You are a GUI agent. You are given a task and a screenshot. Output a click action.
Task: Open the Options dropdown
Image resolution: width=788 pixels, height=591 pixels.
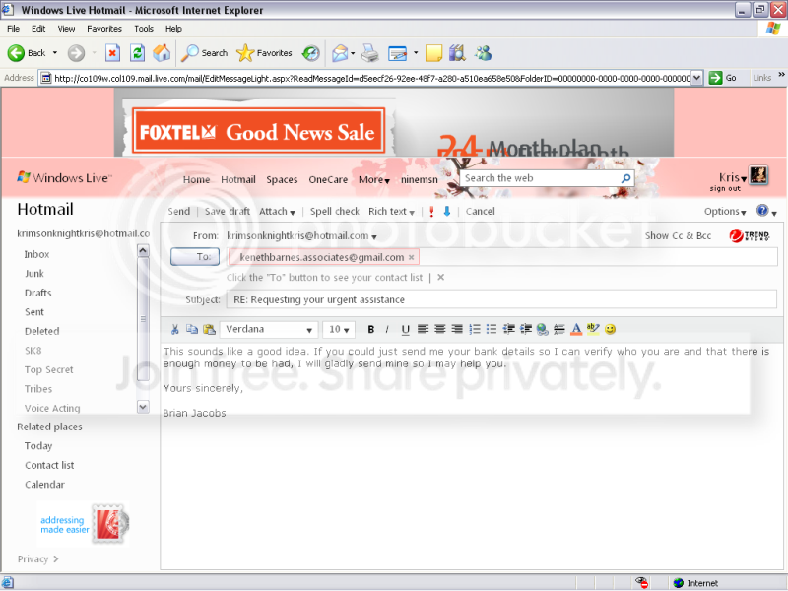pos(725,212)
